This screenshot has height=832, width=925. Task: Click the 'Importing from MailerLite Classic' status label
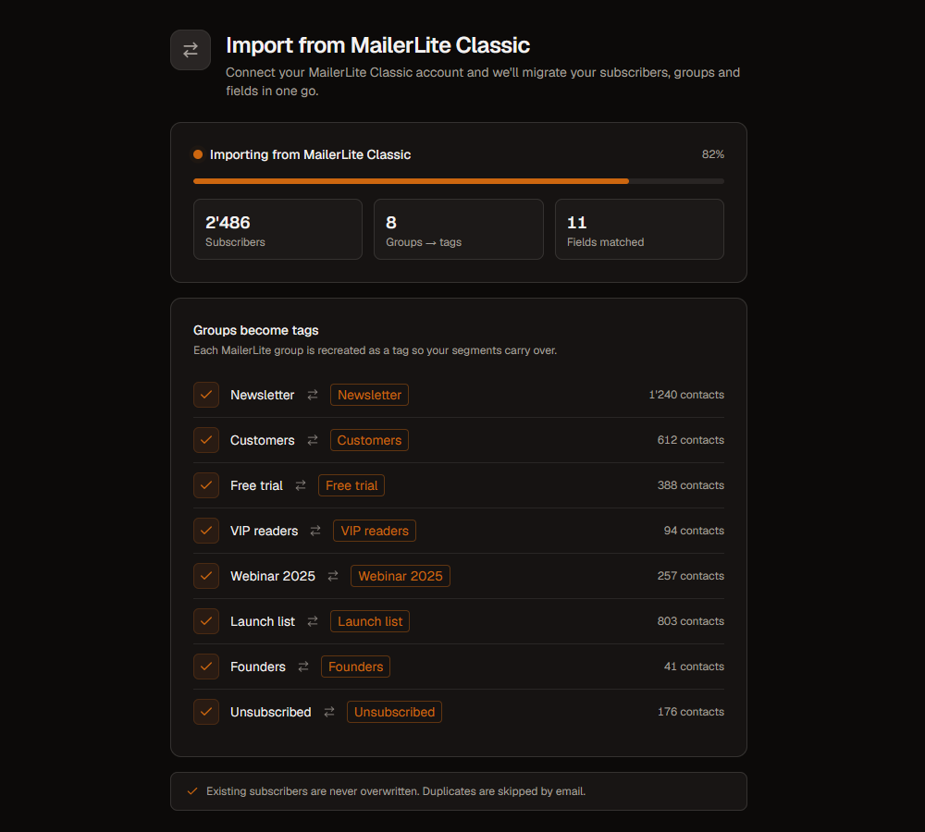click(310, 154)
